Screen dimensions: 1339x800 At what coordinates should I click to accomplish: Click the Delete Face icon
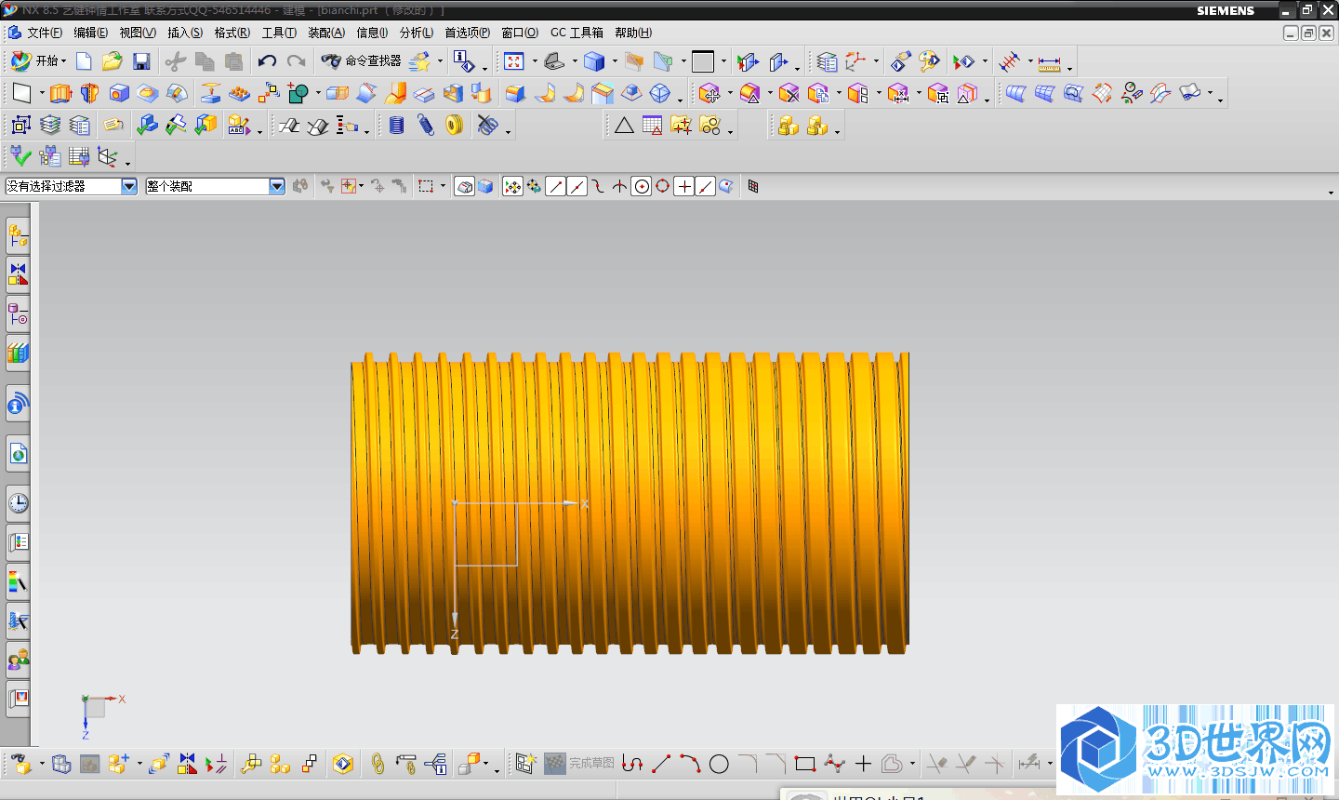[789, 93]
